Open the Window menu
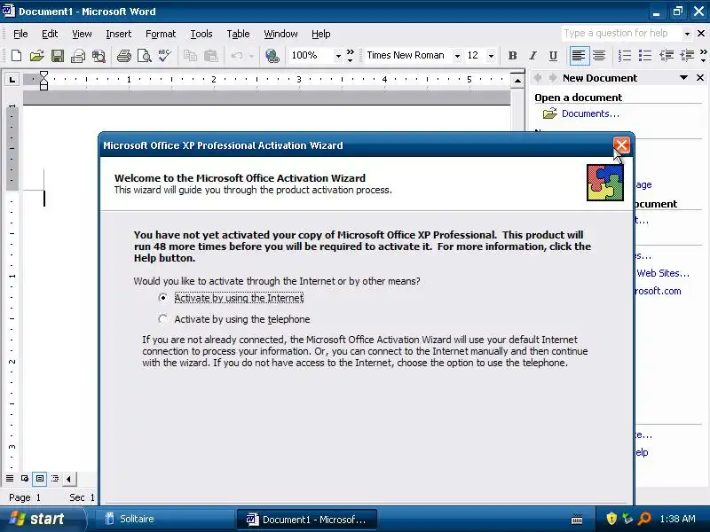This screenshot has height=532, width=710. [280, 34]
